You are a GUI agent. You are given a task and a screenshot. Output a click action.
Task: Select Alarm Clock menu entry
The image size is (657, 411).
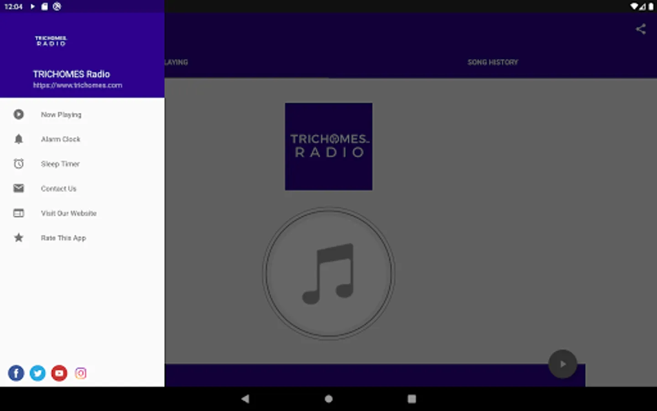pos(82,139)
